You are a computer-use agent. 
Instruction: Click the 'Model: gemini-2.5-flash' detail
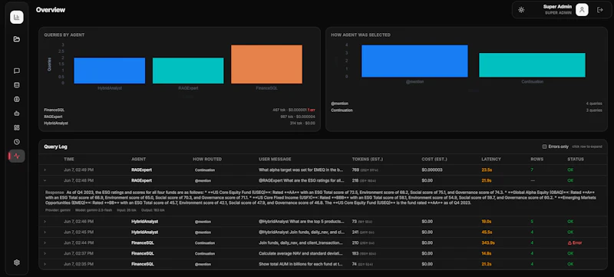coord(94,210)
